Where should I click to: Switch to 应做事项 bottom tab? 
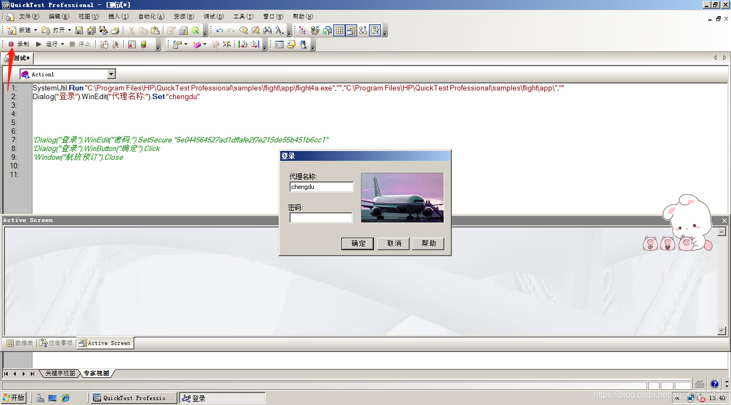click(x=56, y=343)
